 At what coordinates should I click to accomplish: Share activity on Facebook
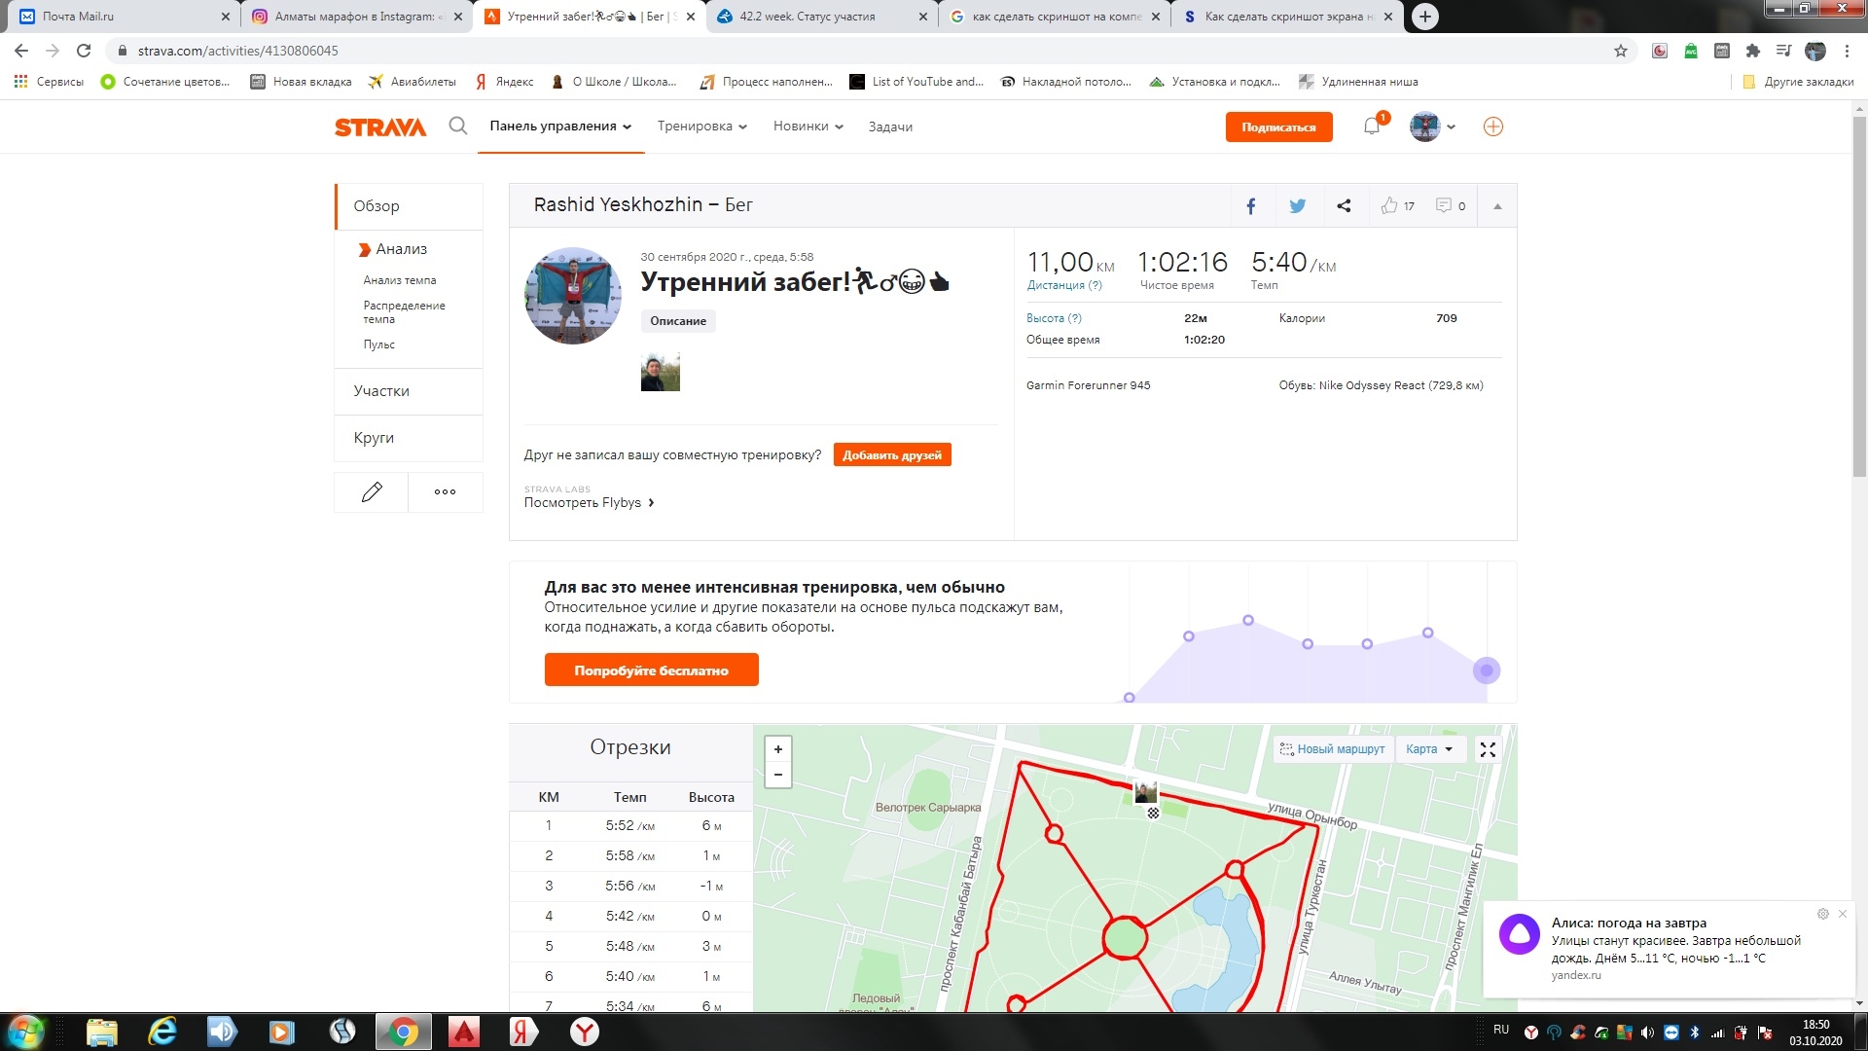coord(1251,206)
